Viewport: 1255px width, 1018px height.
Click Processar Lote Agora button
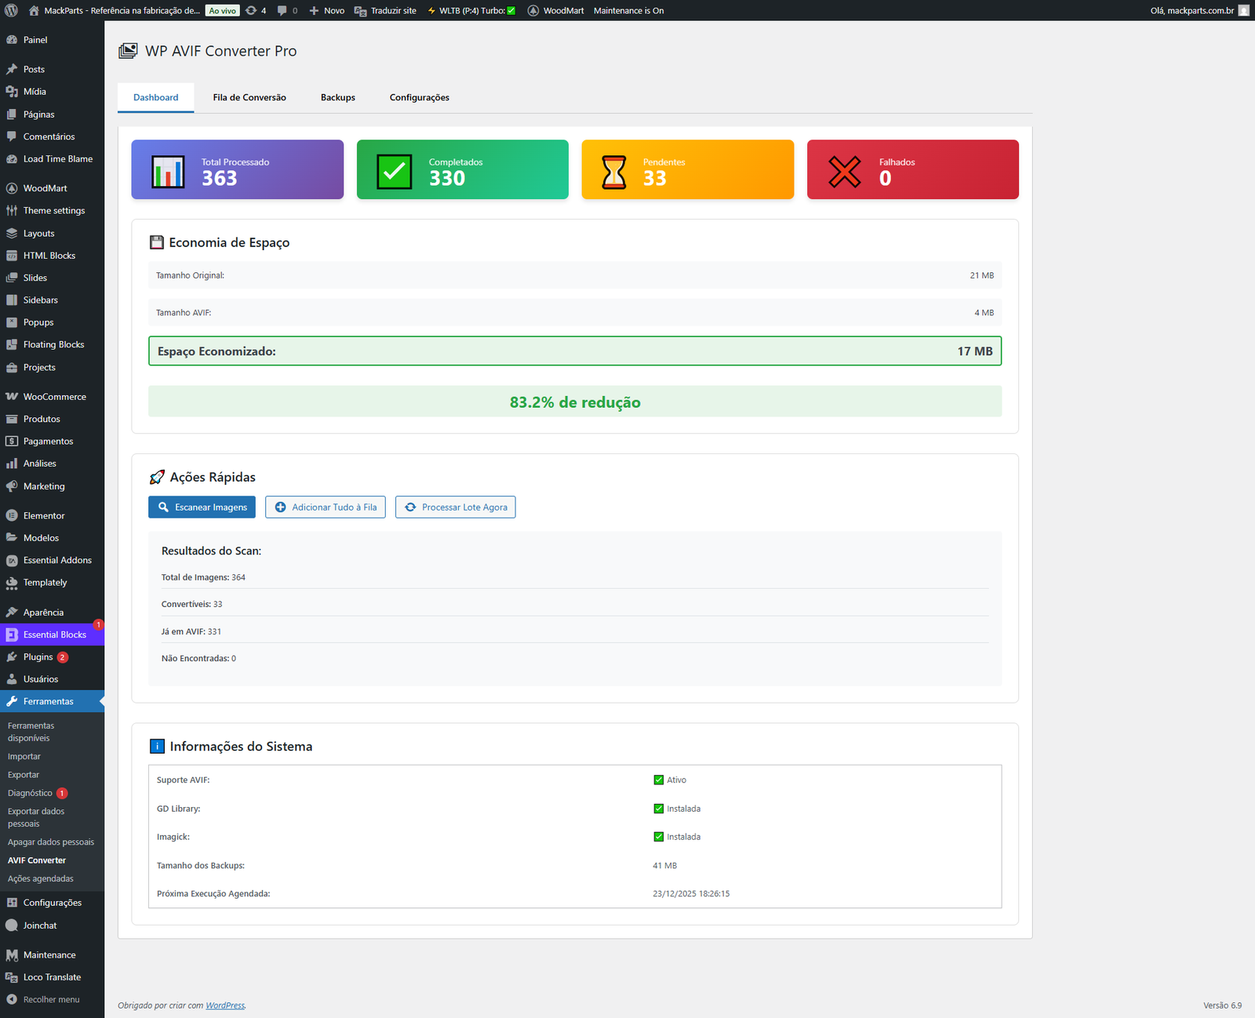coord(455,507)
